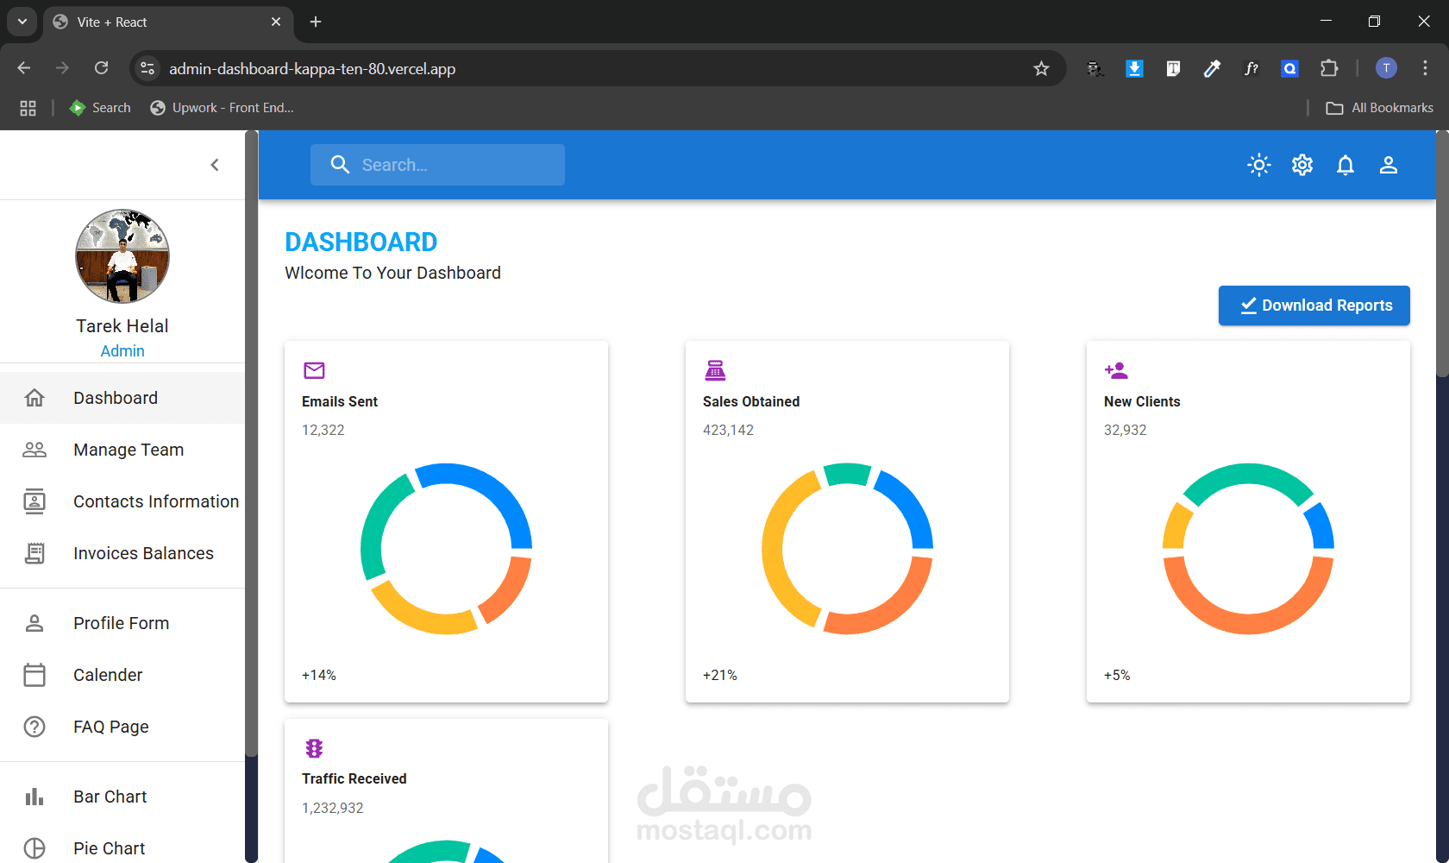This screenshot has height=863, width=1449.
Task: Click the Traffic Received traffic-light icon
Action: (x=314, y=748)
